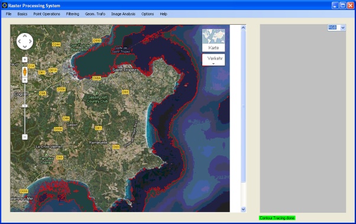Open the Point Operations menu
Screen dimensions: 356x224
tap(47, 14)
